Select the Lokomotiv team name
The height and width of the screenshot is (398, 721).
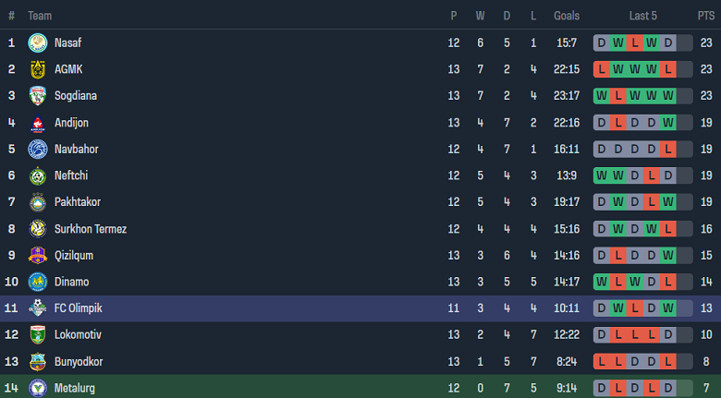point(78,335)
